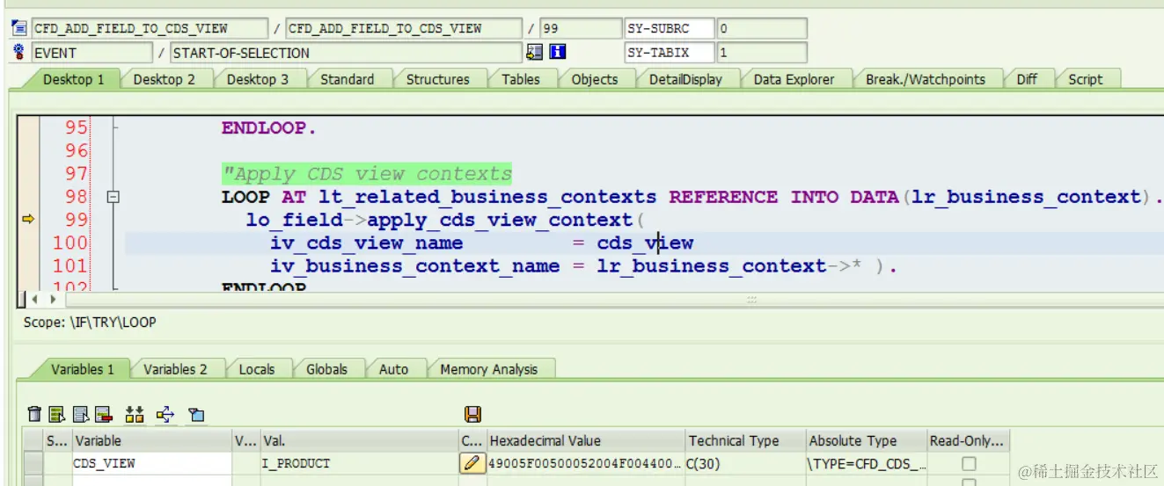Click the Technical Type column header
Screen dimensions: 1164x486
coord(745,441)
